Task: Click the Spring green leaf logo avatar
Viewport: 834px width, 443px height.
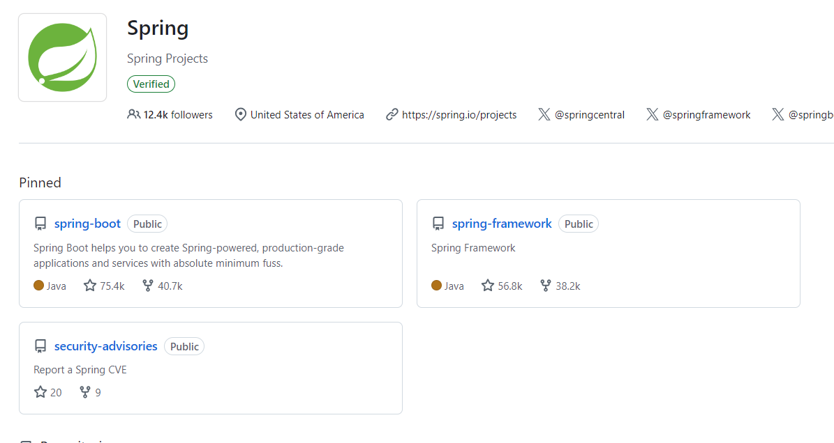Action: 62,57
